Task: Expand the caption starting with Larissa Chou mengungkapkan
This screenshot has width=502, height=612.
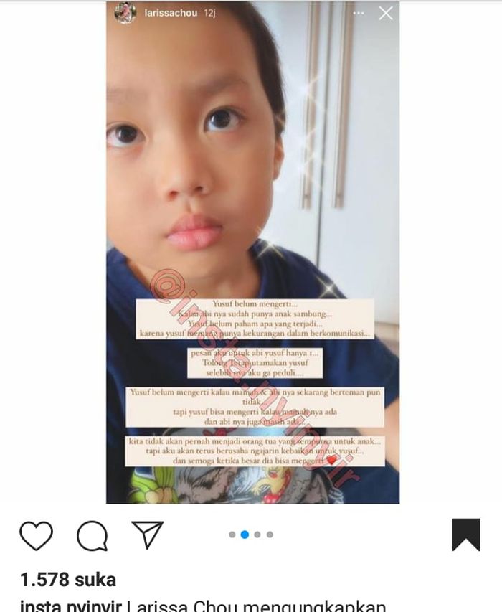Action: click(256, 607)
